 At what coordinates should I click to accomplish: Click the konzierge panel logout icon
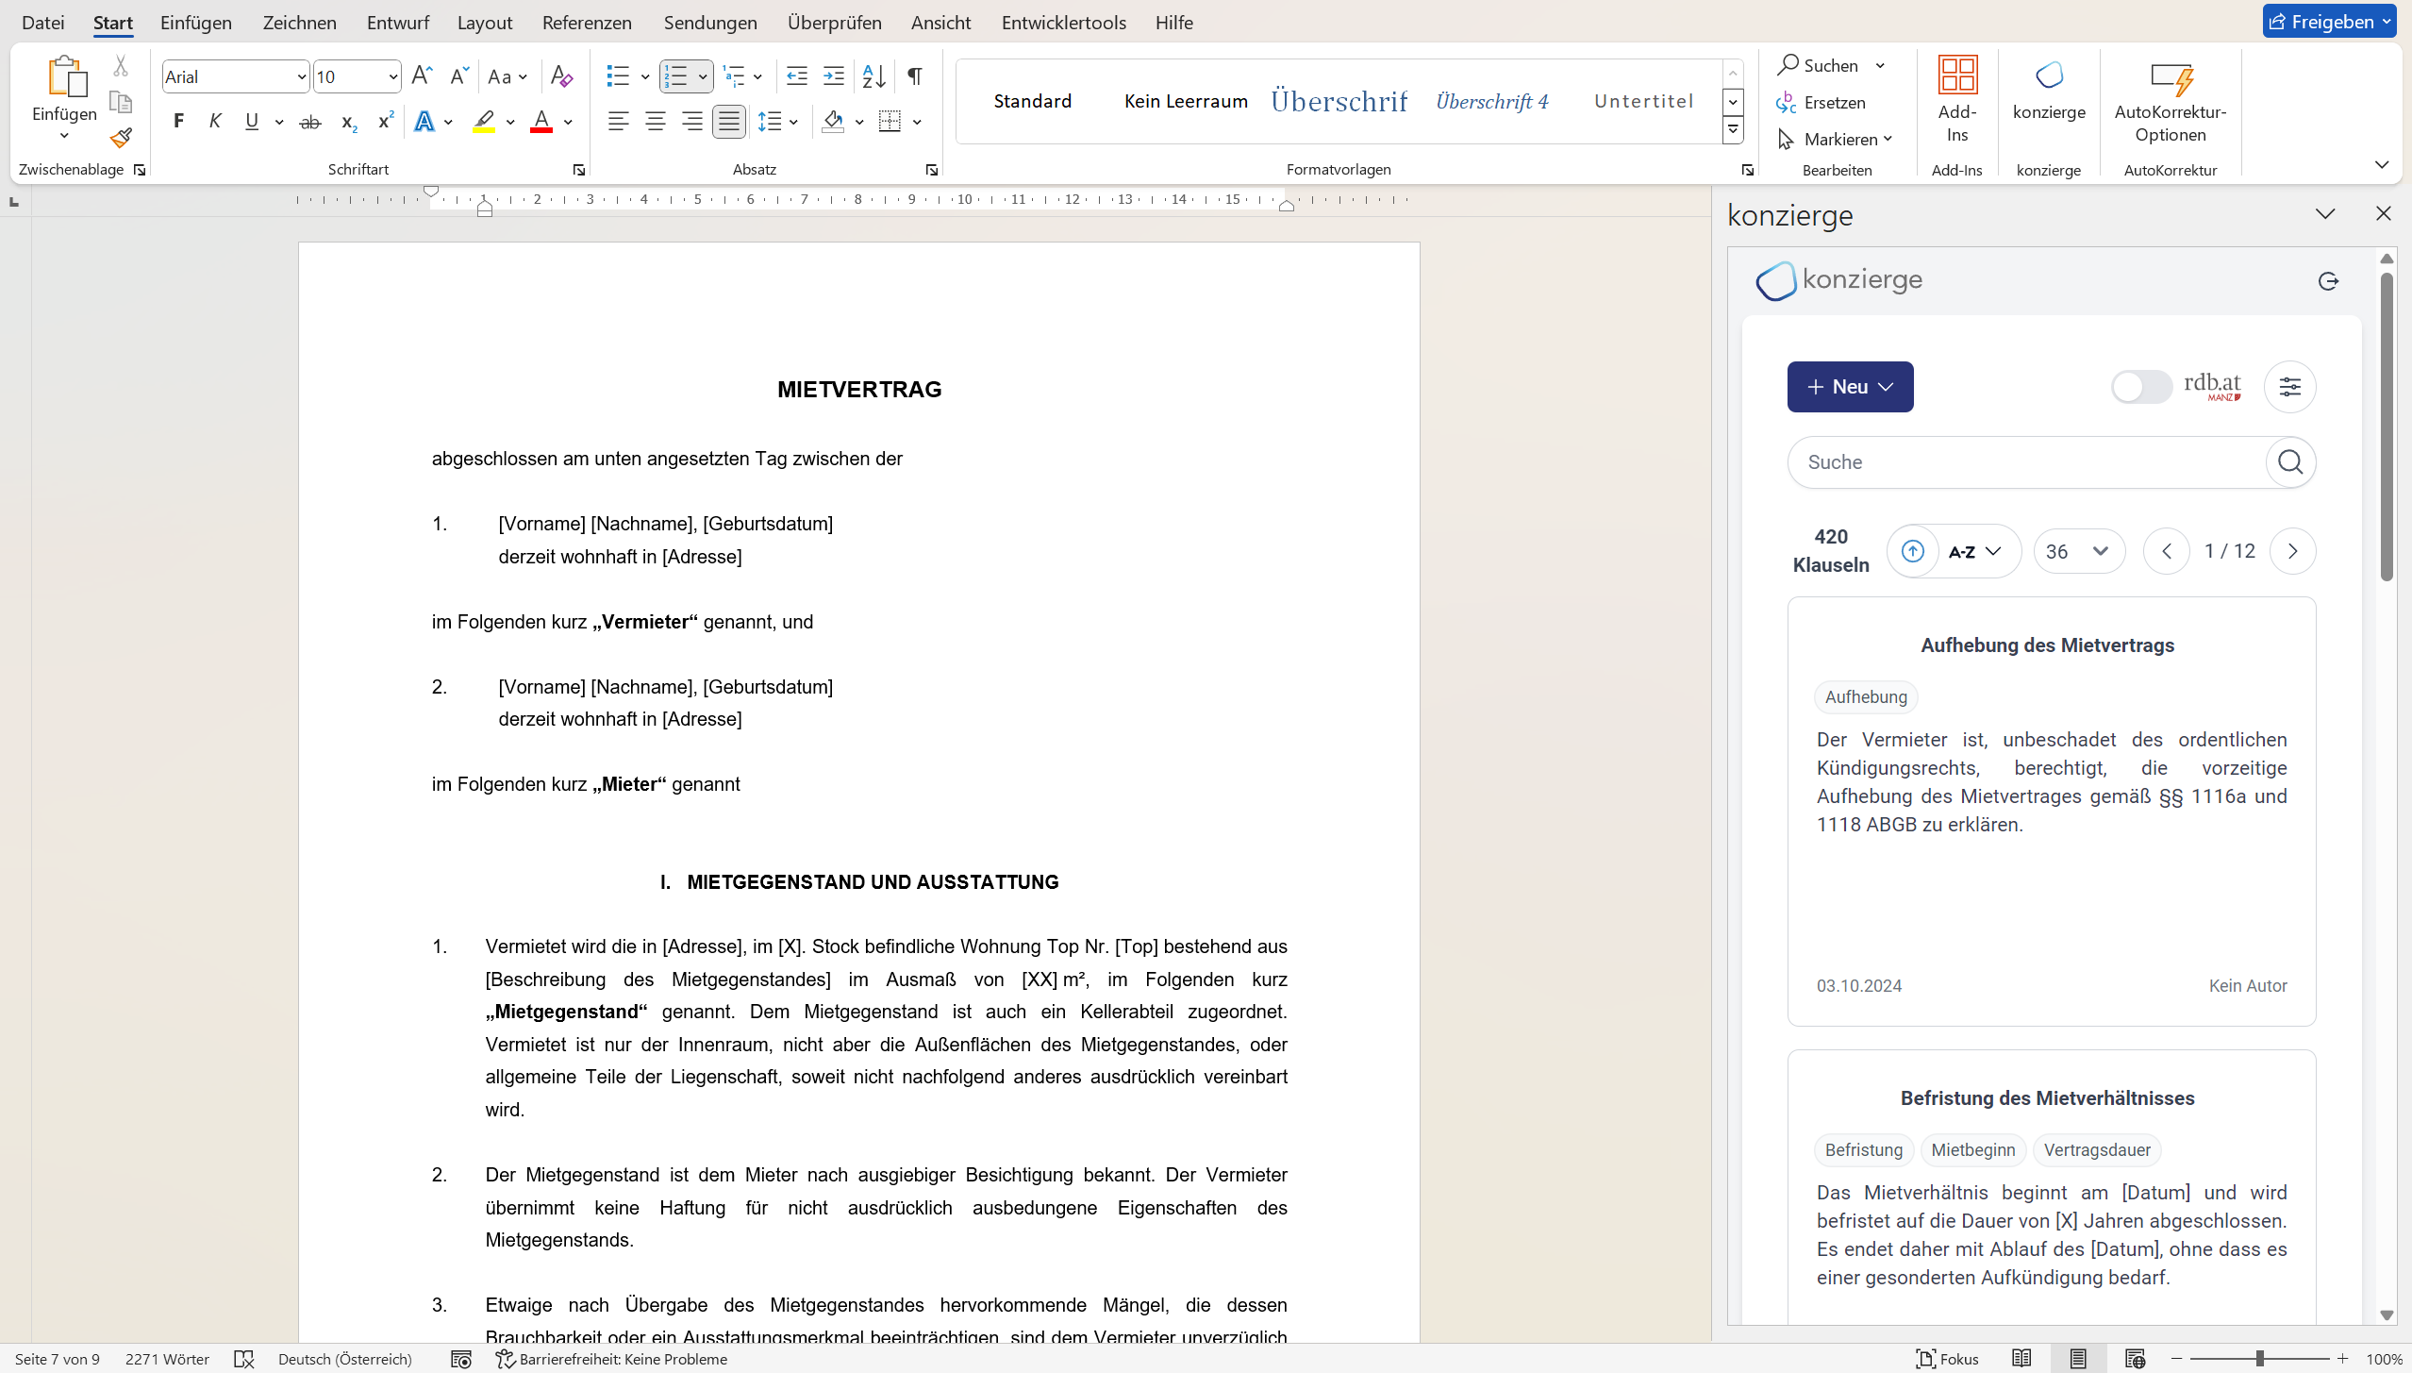(x=2328, y=281)
